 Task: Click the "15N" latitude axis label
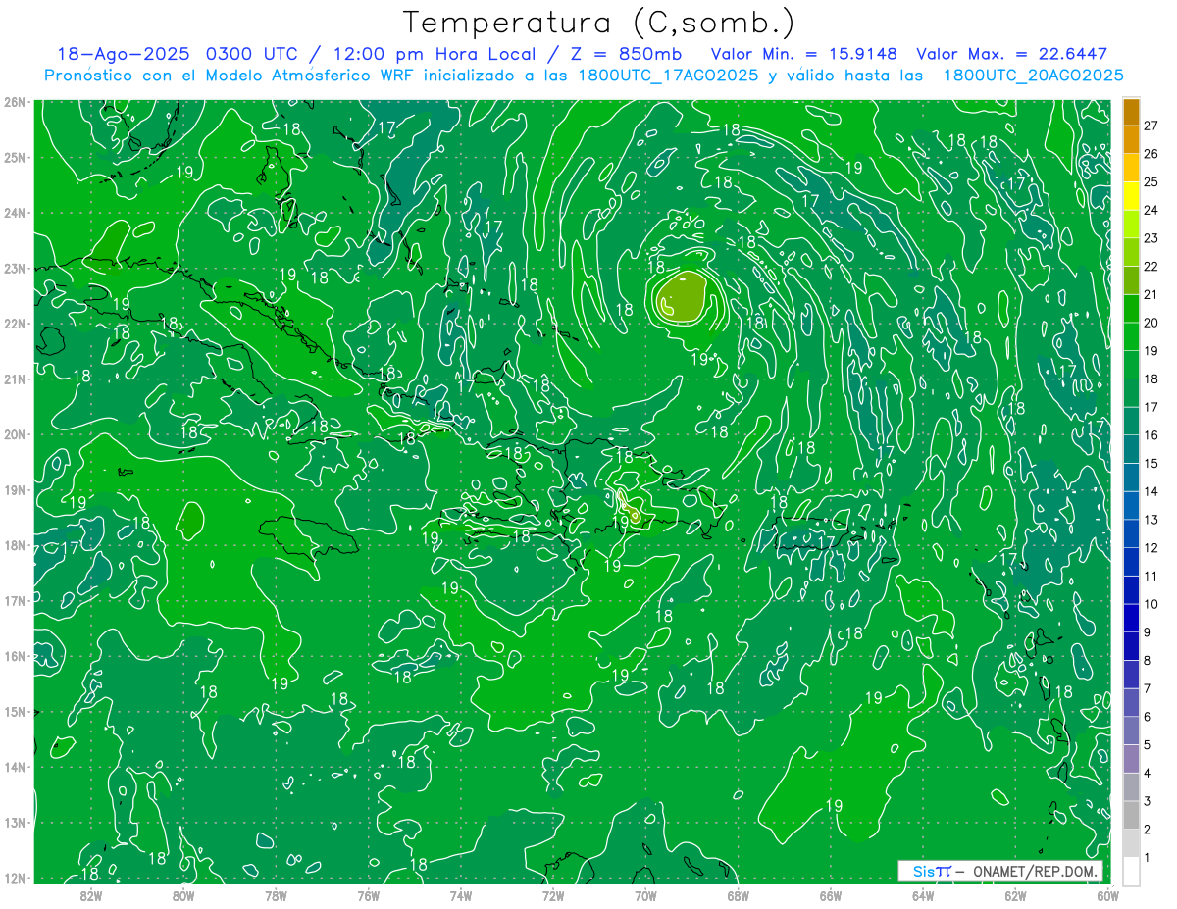[15, 711]
